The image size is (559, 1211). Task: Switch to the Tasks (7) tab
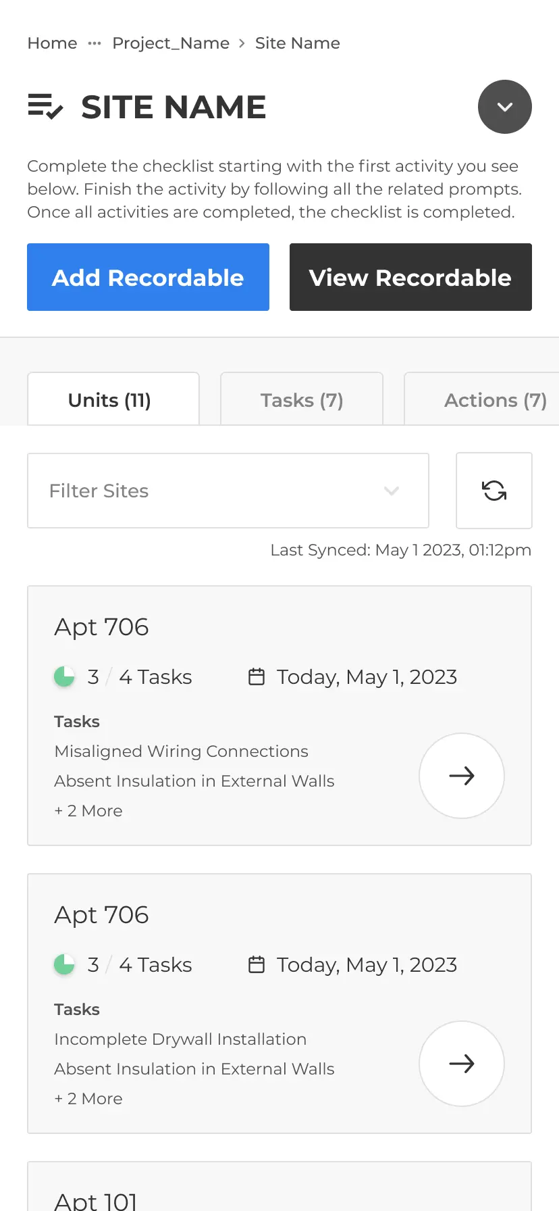[302, 399]
